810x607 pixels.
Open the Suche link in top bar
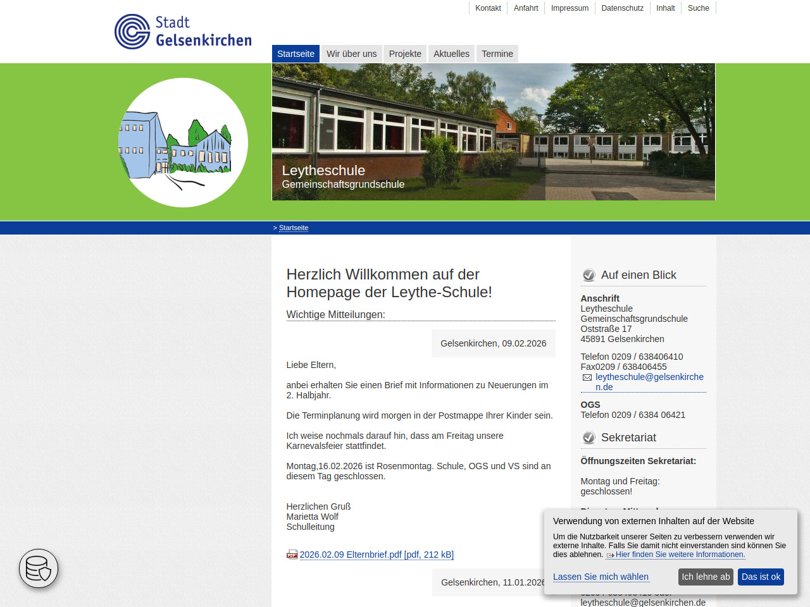(698, 8)
